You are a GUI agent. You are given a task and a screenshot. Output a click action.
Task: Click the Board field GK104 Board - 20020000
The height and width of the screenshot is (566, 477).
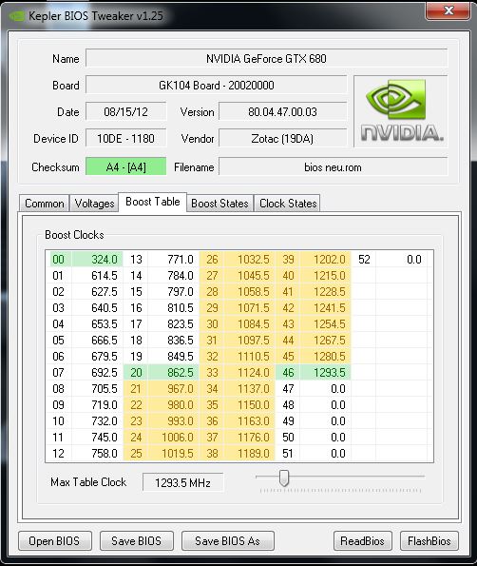tap(217, 86)
